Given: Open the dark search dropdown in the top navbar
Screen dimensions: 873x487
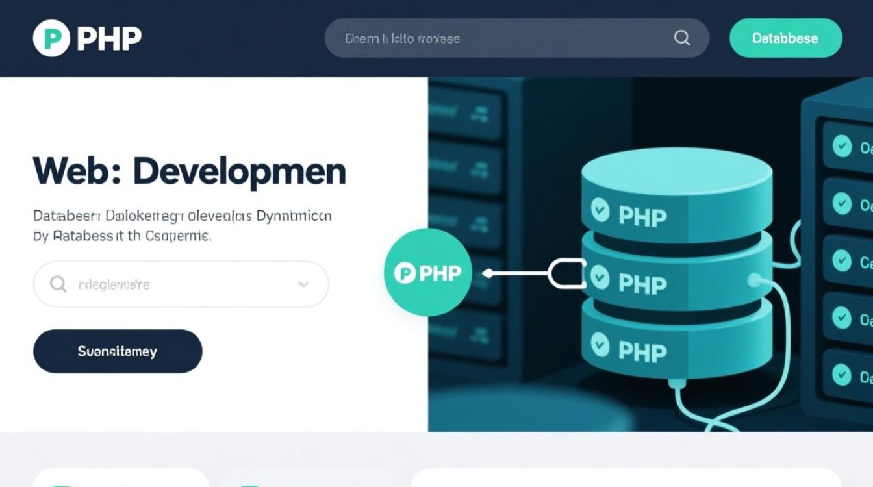Looking at the screenshot, I should click(x=516, y=38).
